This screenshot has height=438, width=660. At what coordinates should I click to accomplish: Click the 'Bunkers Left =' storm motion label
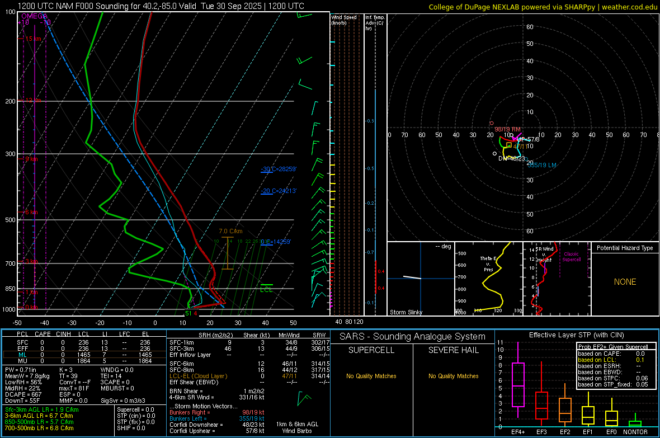(x=188, y=418)
